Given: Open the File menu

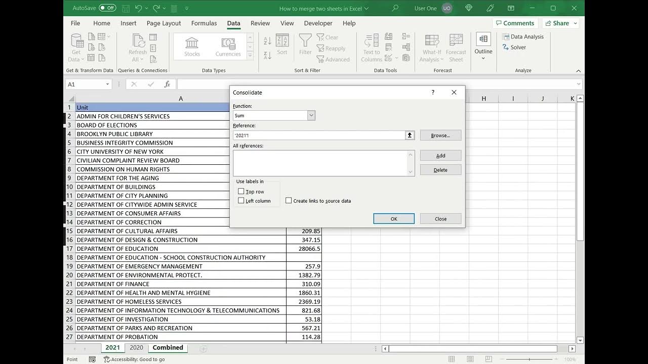Looking at the screenshot, I should point(75,23).
